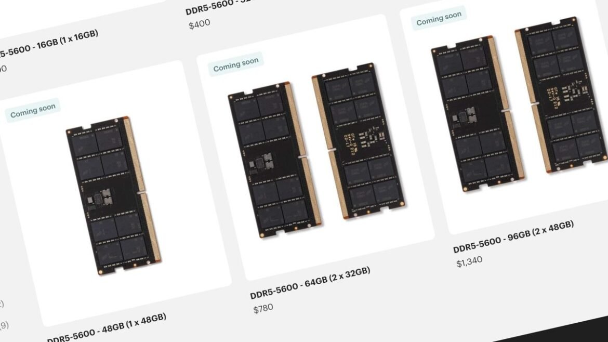This screenshot has height=342, width=608.
Task: Select the Coming soon badge on 64GB card
Action: [236, 64]
